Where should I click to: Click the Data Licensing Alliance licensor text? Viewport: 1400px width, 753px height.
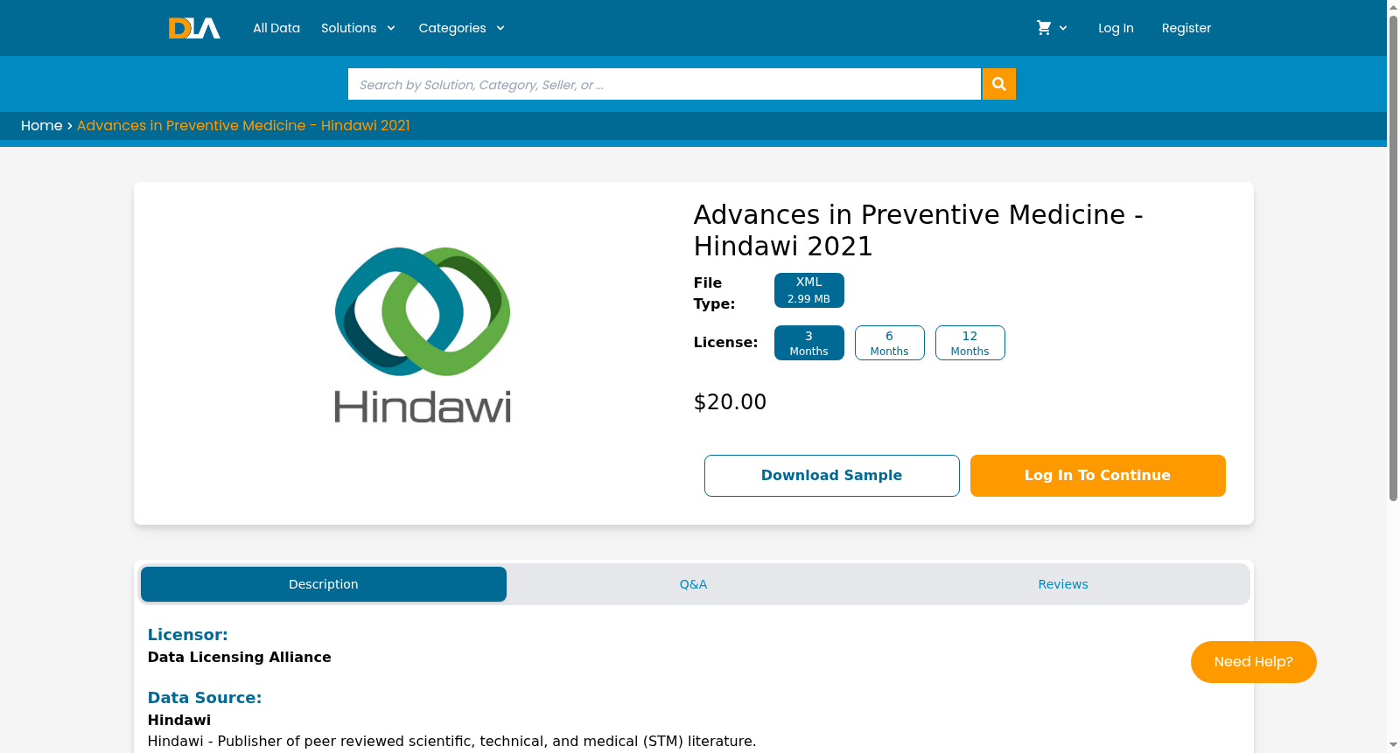(x=239, y=658)
